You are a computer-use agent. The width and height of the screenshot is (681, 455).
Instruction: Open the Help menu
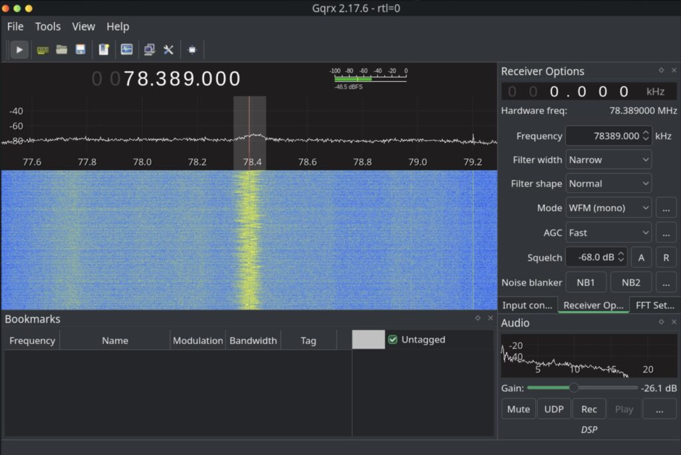coord(118,27)
